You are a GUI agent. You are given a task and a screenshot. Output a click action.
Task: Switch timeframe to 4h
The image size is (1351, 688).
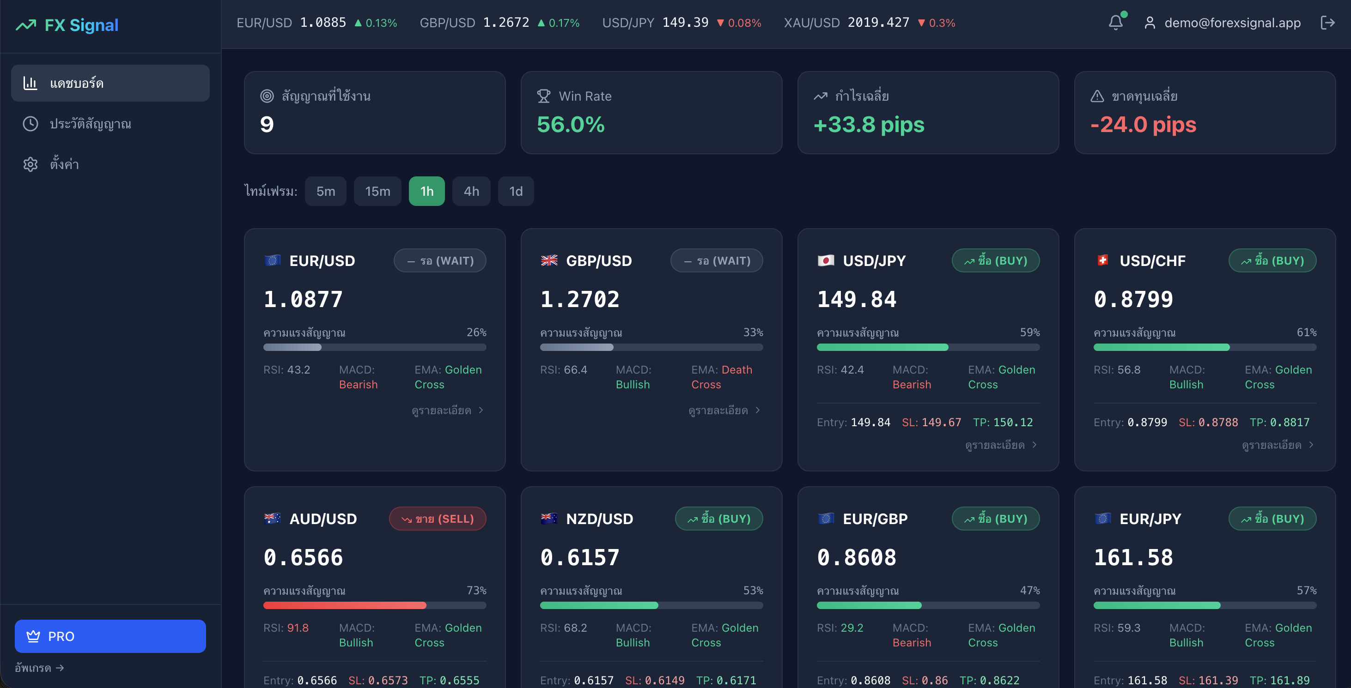(470, 191)
